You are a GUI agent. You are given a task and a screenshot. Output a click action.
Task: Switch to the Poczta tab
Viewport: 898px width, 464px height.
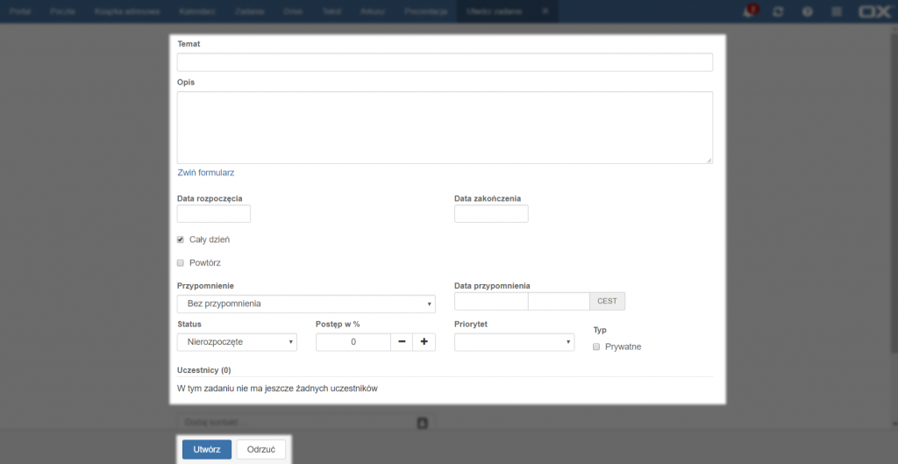click(61, 11)
